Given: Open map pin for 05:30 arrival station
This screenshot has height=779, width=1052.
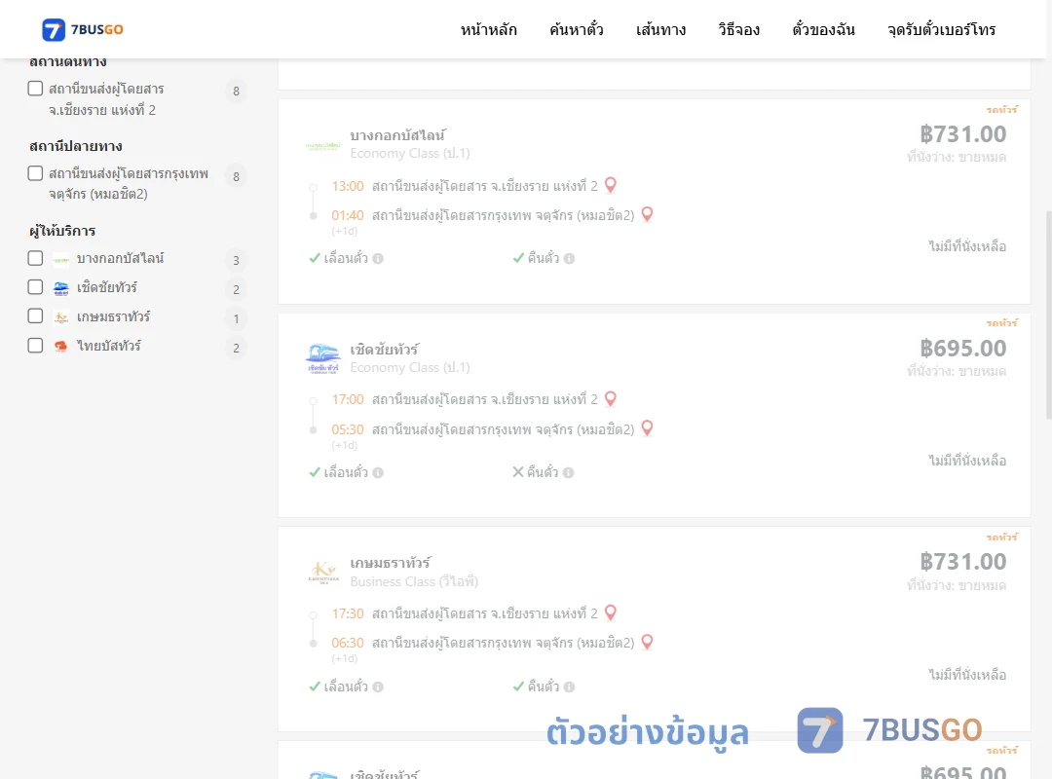Looking at the screenshot, I should pyautogui.click(x=648, y=428).
